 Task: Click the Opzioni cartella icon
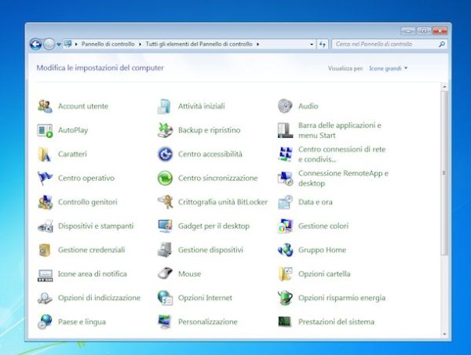[285, 273]
